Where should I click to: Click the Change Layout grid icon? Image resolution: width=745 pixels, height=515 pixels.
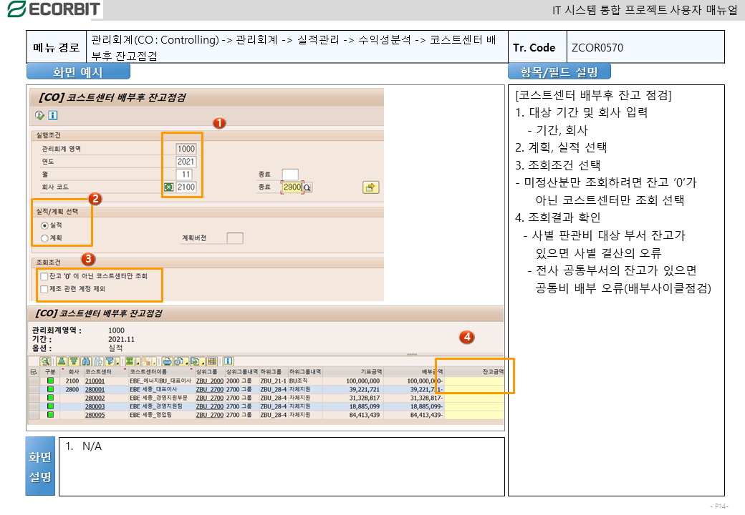click(212, 361)
